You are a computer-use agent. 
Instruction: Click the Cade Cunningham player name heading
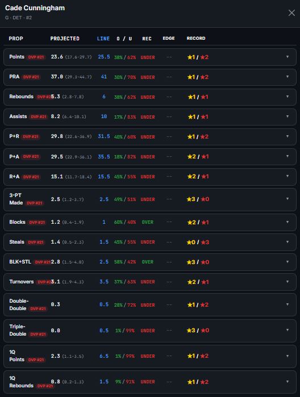tap(35, 8)
